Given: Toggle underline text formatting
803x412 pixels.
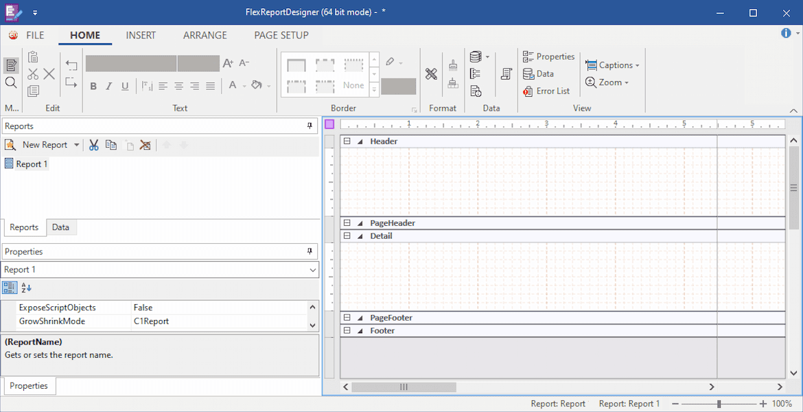Looking at the screenshot, I should (126, 86).
